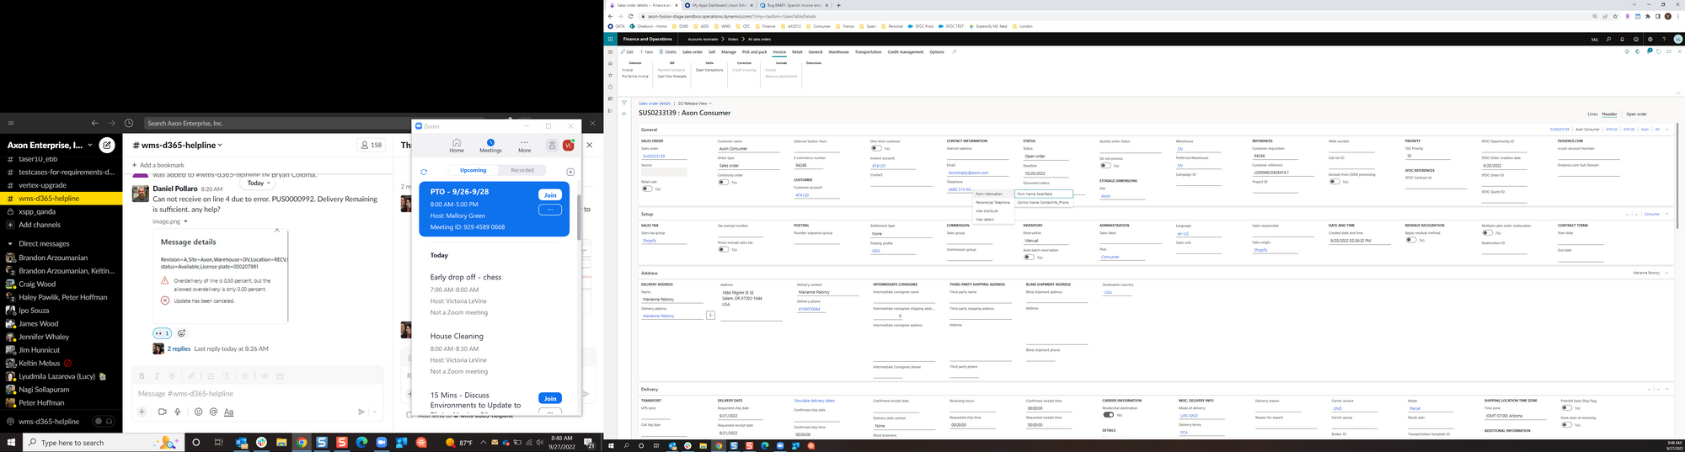Viewport: 1685px width, 452px height.
Task: Toggle the Retail sale switch
Action: tap(646, 189)
